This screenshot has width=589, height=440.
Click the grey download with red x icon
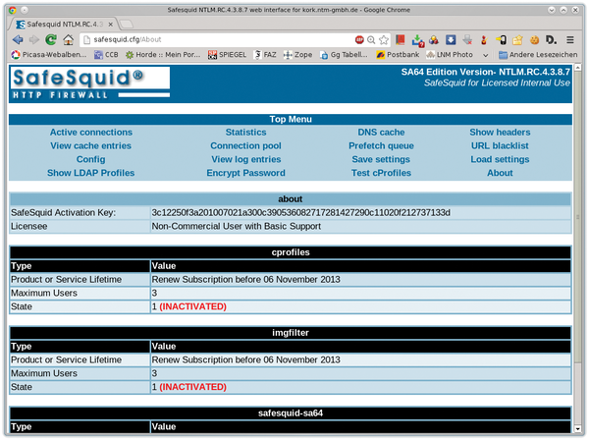coord(467,39)
